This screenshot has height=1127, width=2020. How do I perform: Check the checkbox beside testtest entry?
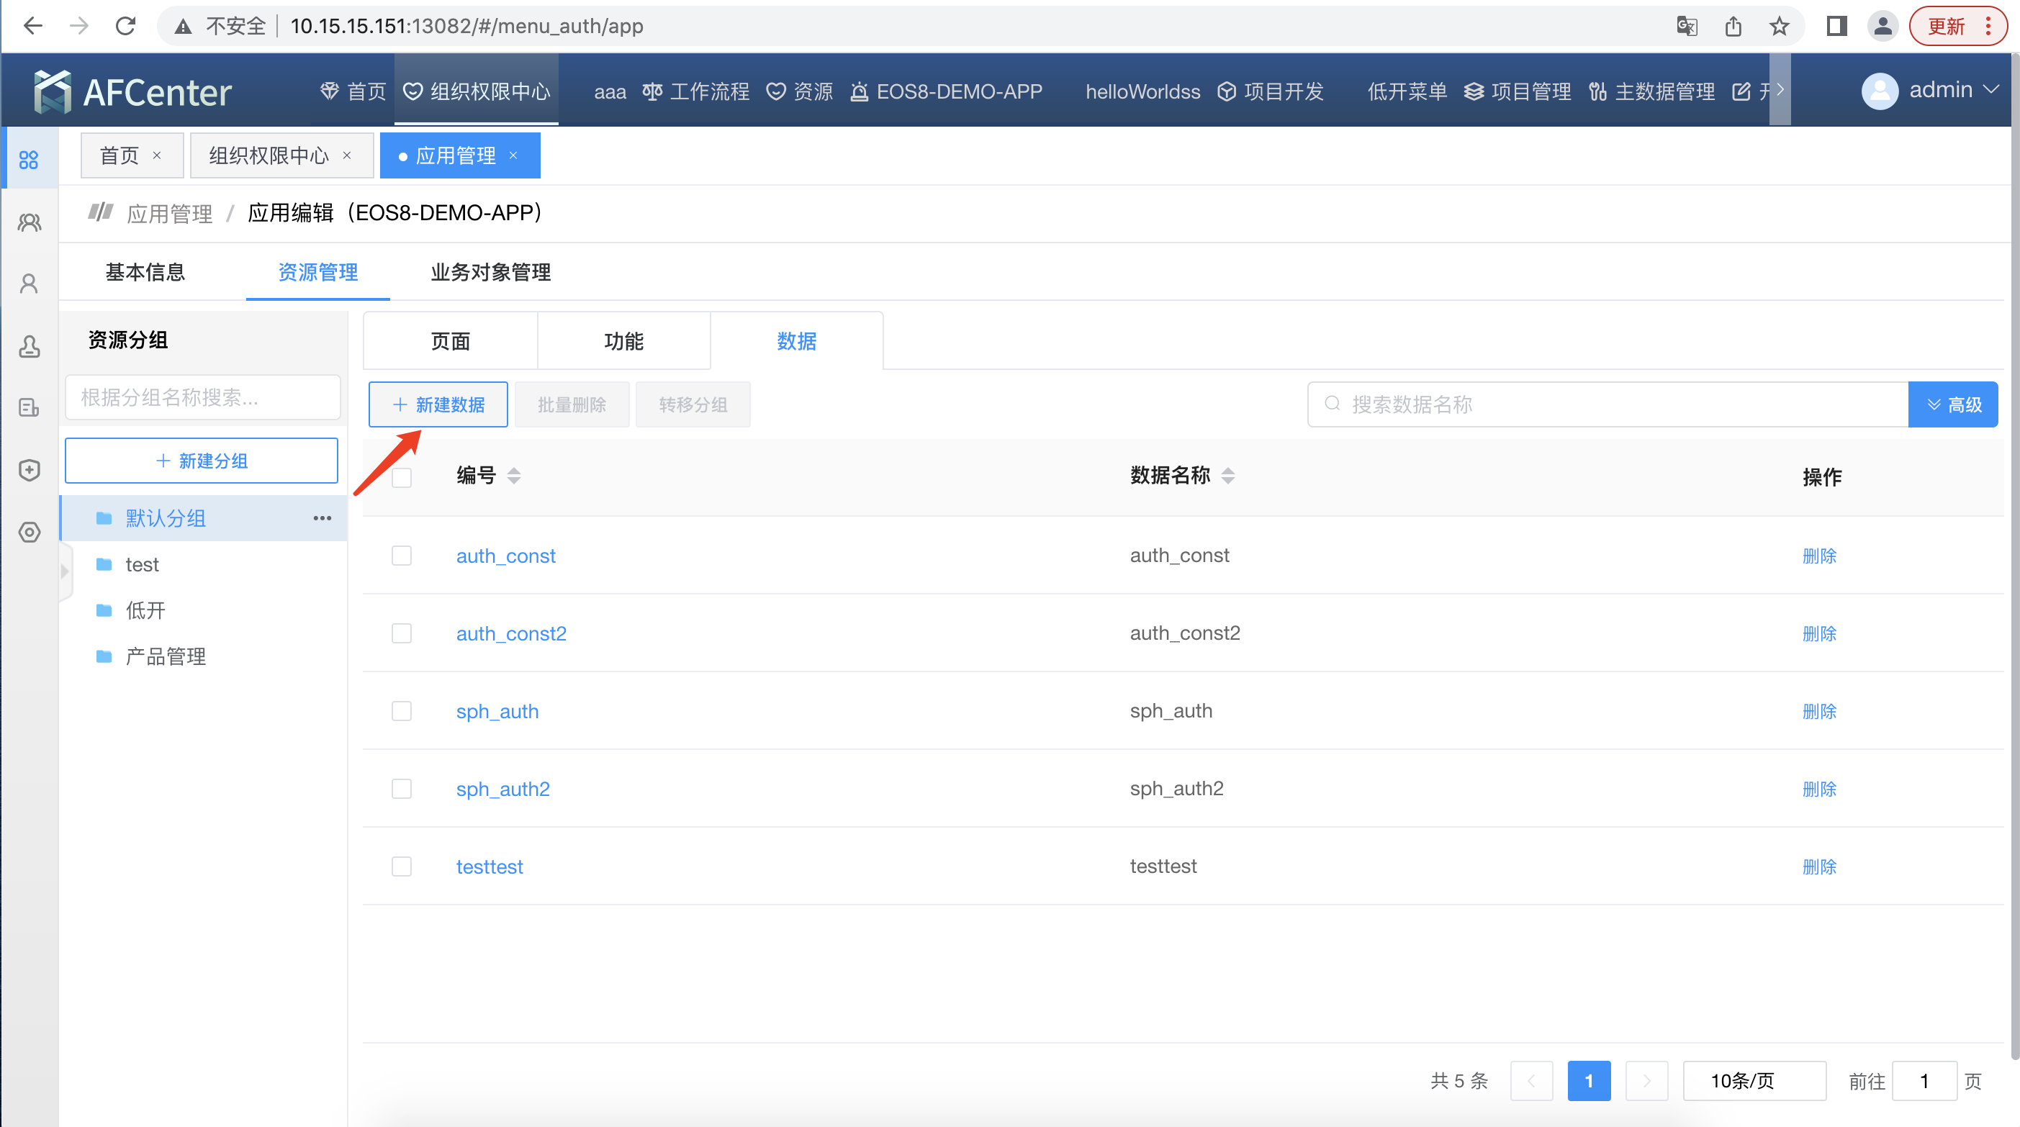coord(402,866)
